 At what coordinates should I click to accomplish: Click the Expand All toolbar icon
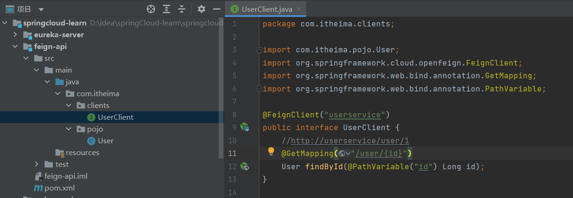pyautogui.click(x=167, y=9)
